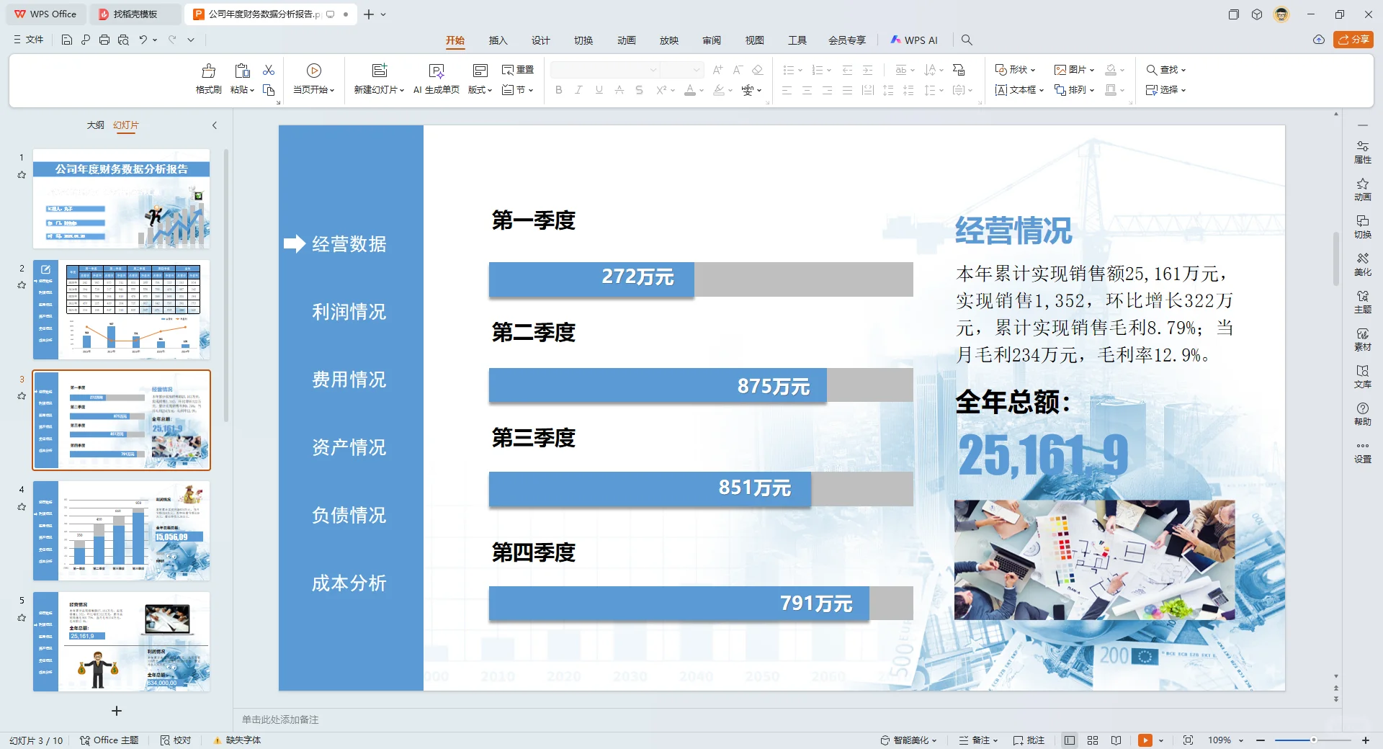Open the Animation ribbon tab
This screenshot has width=1383, height=749.
tap(626, 40)
